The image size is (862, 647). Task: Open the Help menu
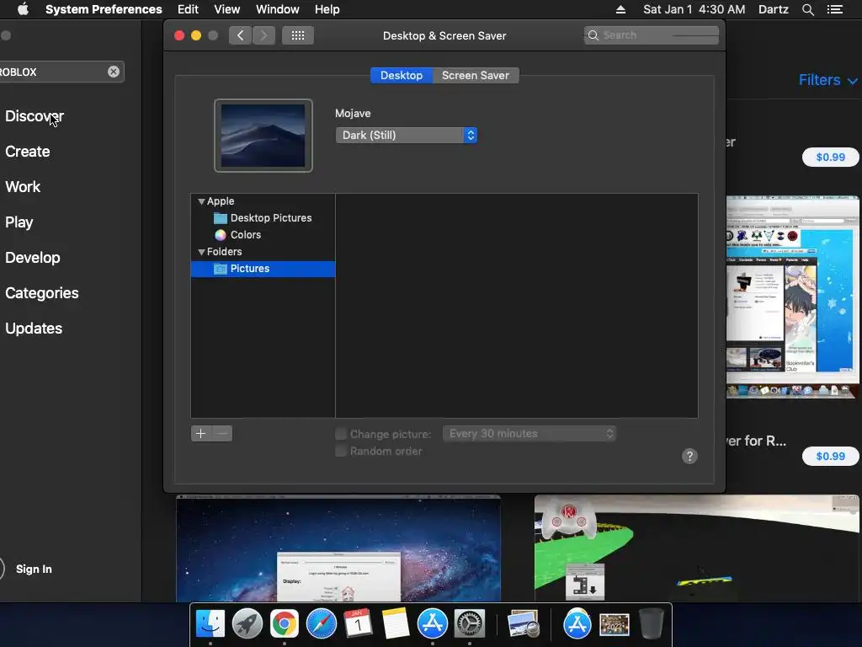click(x=327, y=9)
